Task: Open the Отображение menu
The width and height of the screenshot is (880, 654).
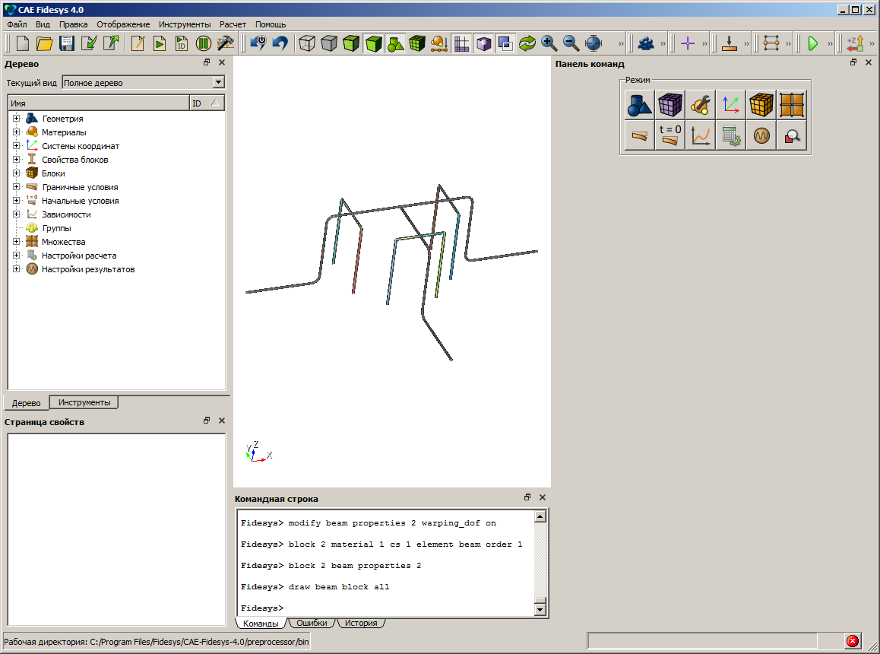Action: pyautogui.click(x=123, y=24)
